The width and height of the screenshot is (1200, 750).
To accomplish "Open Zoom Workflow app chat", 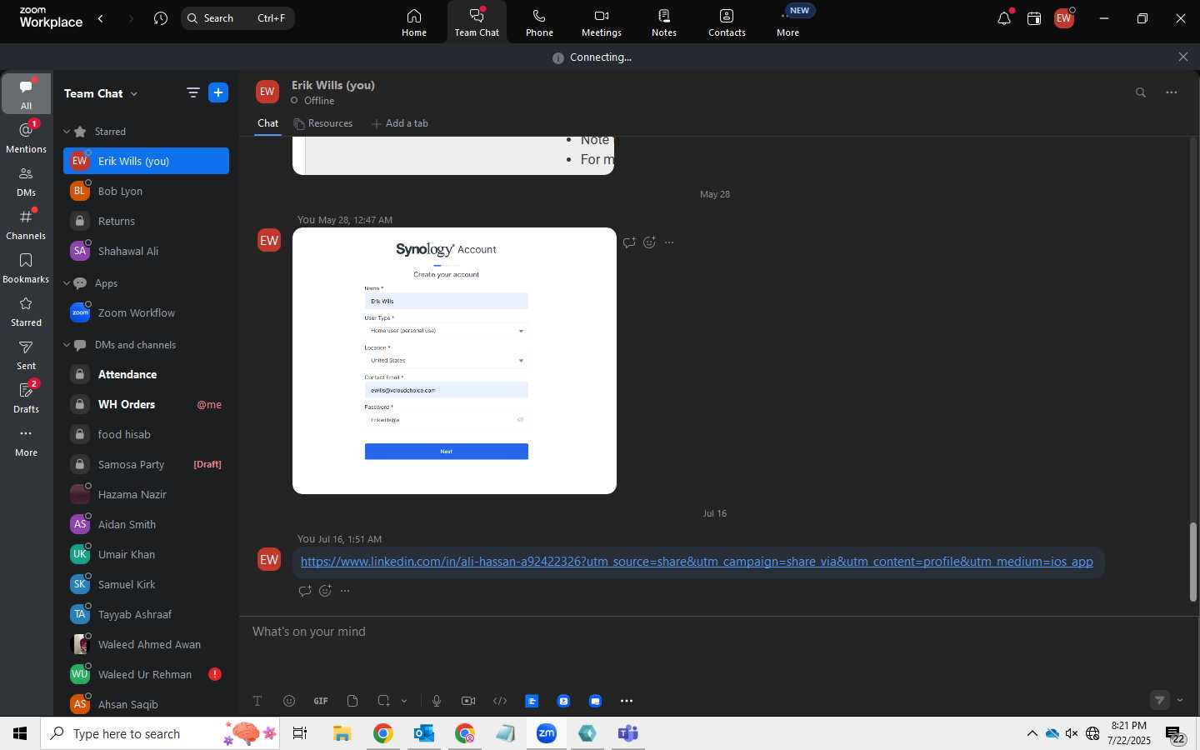I will (x=146, y=312).
